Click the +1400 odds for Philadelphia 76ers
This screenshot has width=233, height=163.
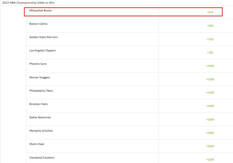pyautogui.click(x=210, y=93)
